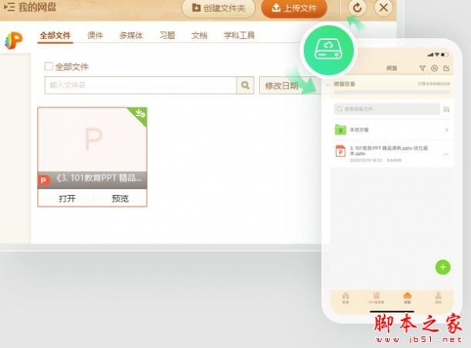Switch to the 全部文件 tab
Image resolution: width=471 pixels, height=348 pixels.
55,36
